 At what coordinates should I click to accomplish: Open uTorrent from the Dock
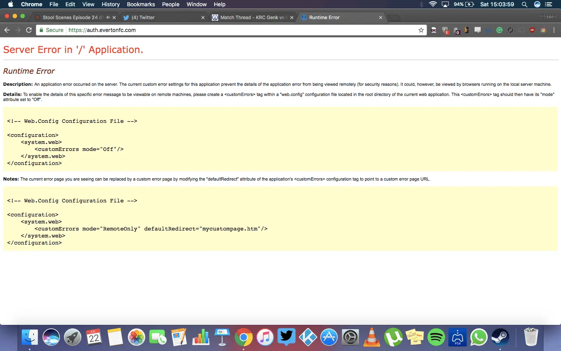393,337
